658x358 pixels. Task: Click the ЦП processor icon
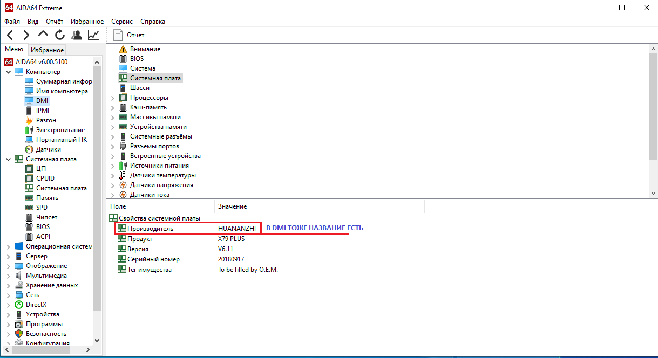pos(29,169)
